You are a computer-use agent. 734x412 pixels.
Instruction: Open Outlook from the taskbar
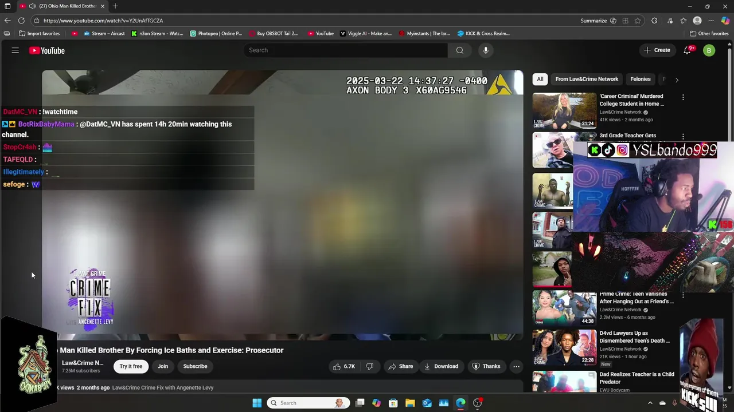tap(427, 403)
